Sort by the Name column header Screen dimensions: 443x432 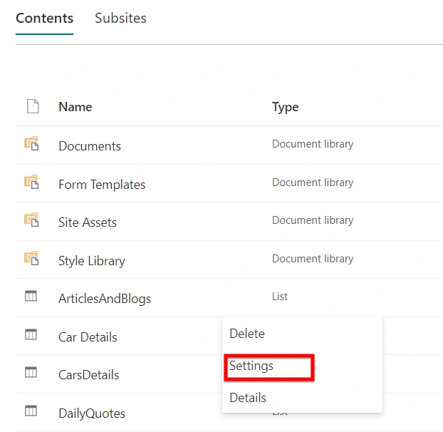click(x=75, y=107)
